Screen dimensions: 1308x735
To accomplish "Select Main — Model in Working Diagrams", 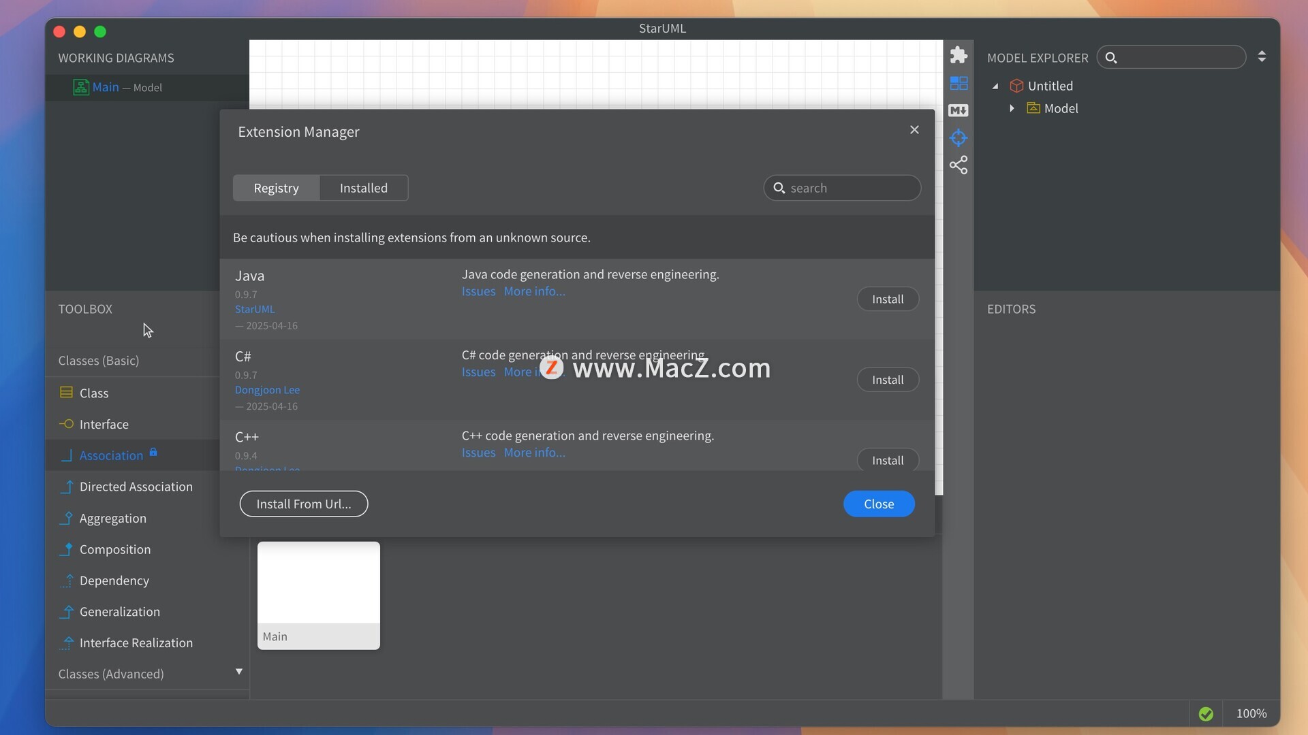I will (146, 87).
